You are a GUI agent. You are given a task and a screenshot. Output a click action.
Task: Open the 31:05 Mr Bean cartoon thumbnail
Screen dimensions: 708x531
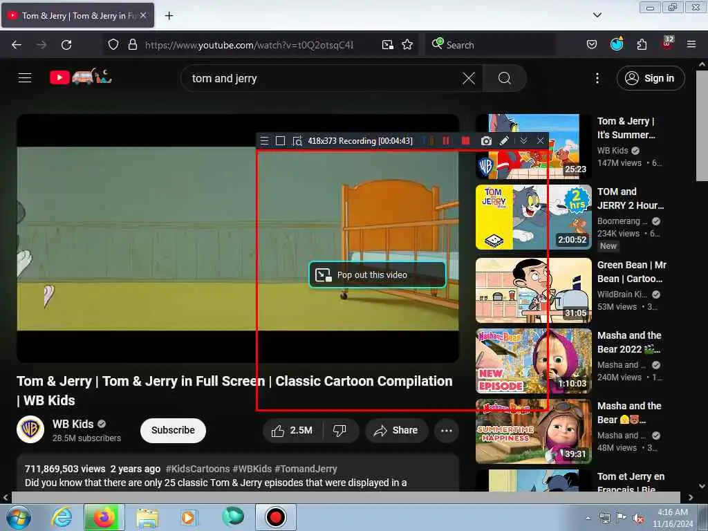pyautogui.click(x=533, y=290)
